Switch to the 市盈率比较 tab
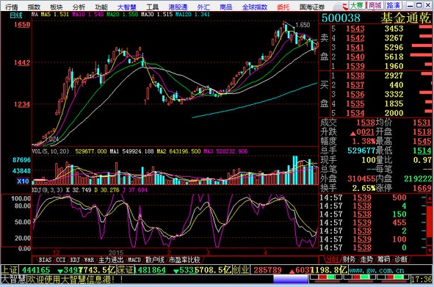Viewport: 434px width, 287px height. tap(184, 260)
